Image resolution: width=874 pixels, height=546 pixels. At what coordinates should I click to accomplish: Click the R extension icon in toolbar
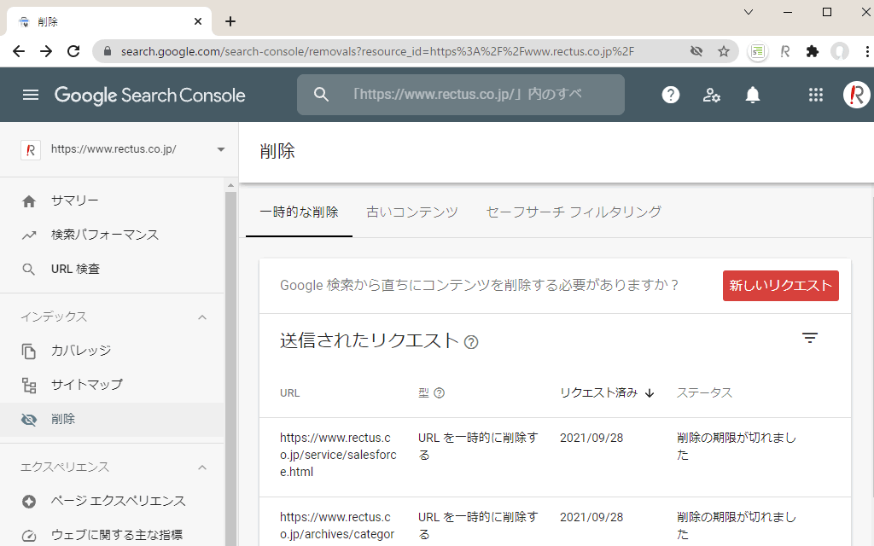coord(785,51)
